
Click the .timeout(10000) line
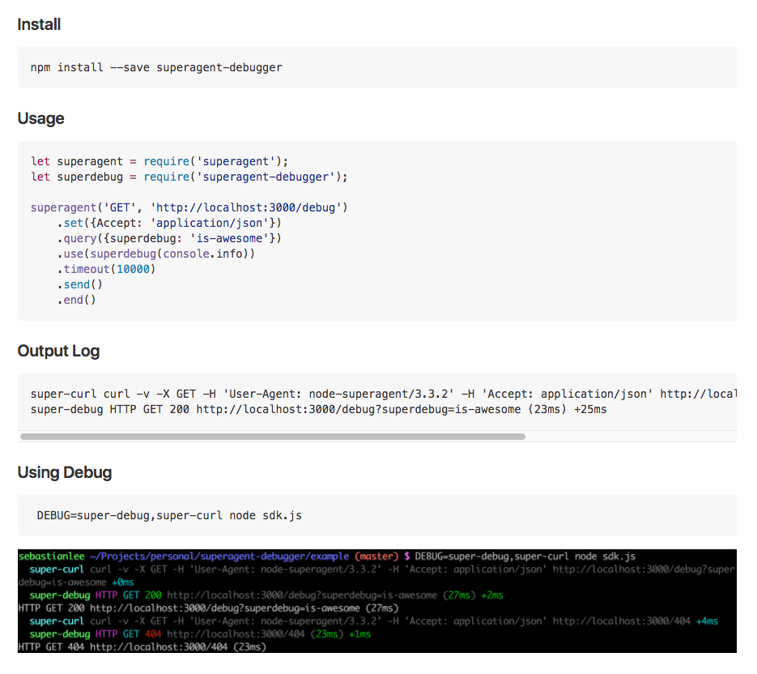pyautogui.click(x=106, y=269)
